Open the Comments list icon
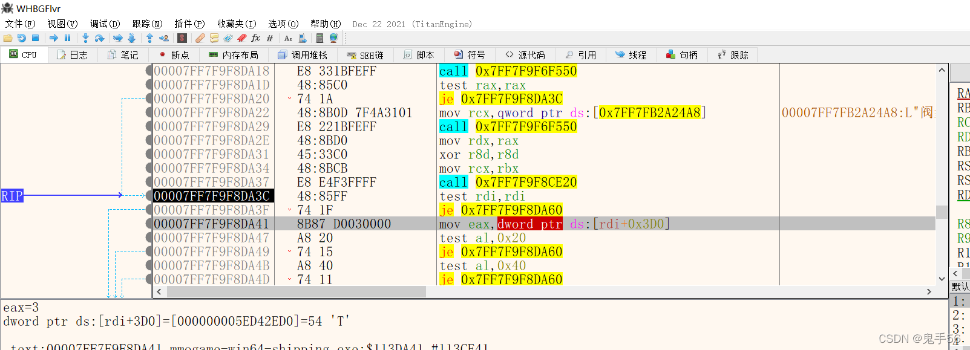 [x=214, y=38]
